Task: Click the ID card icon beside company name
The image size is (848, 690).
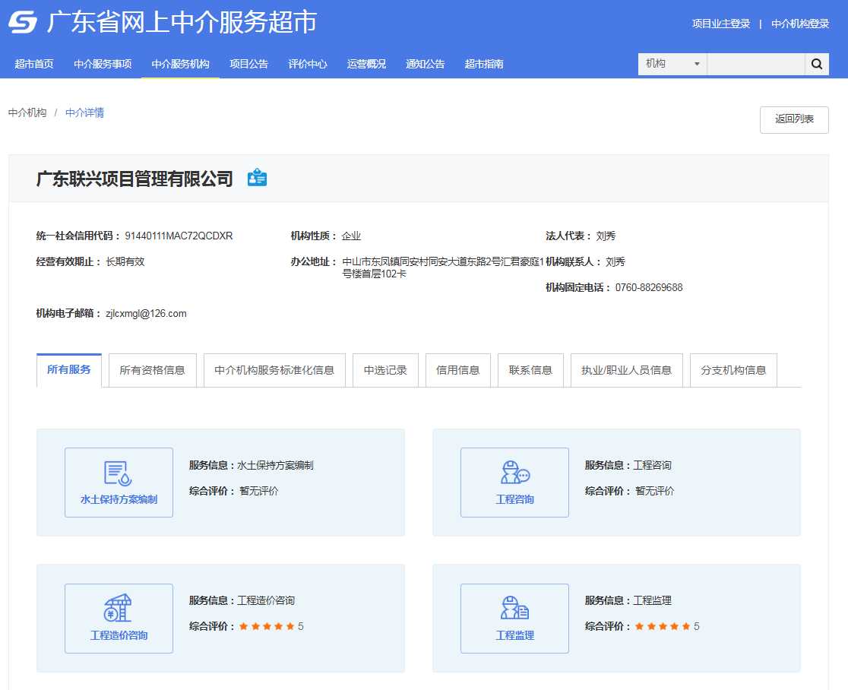Action: 257,178
